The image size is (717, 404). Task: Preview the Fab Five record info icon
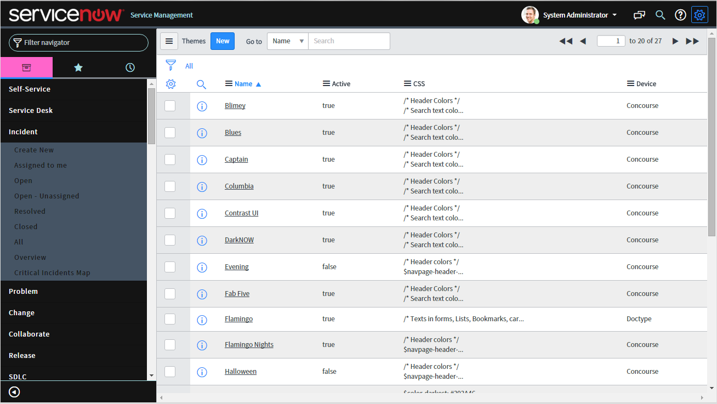point(202,294)
